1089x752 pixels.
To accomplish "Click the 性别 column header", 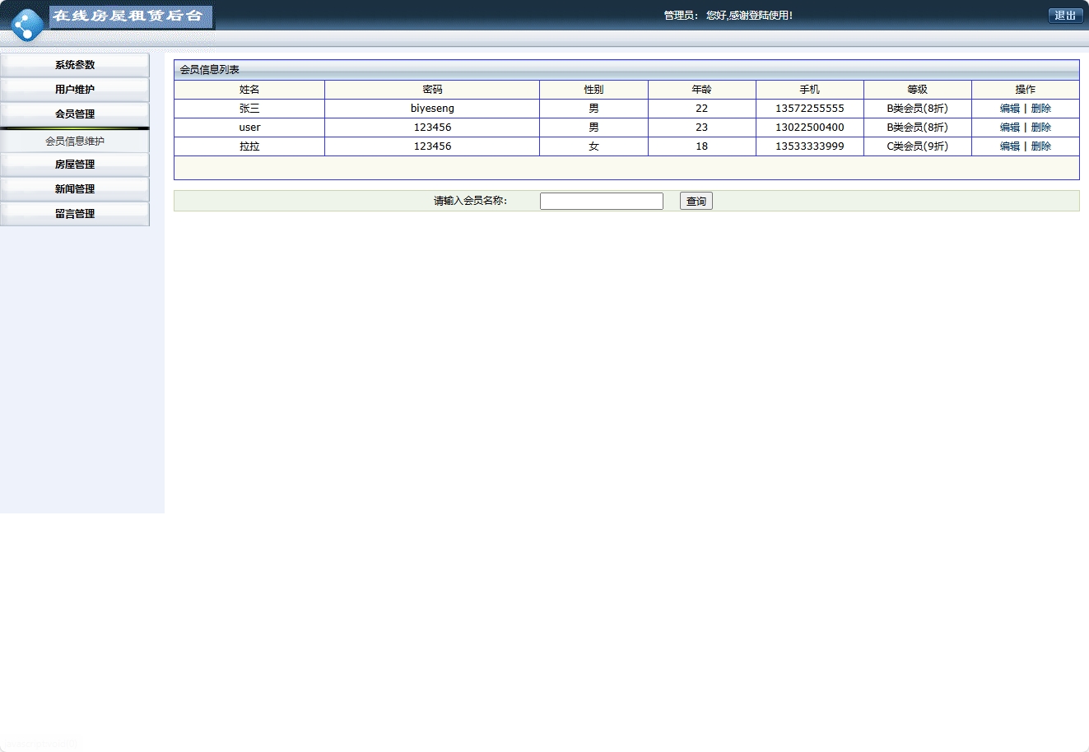I will click(593, 90).
